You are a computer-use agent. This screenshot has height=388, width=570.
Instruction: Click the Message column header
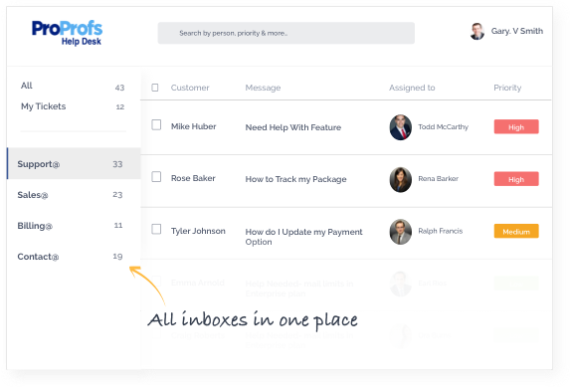click(x=263, y=88)
